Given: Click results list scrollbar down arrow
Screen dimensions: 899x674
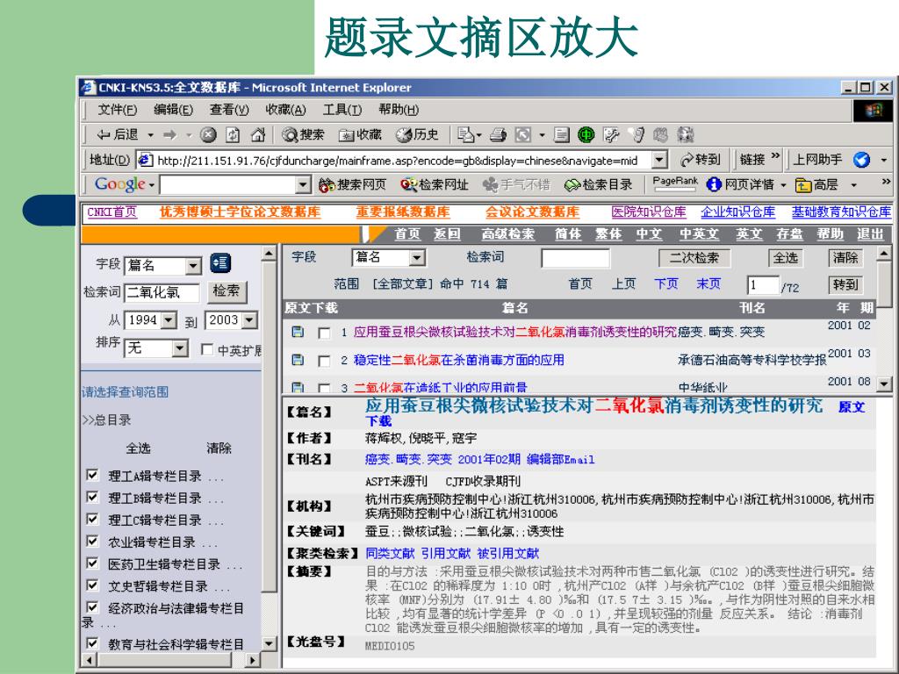Looking at the screenshot, I should click(883, 383).
